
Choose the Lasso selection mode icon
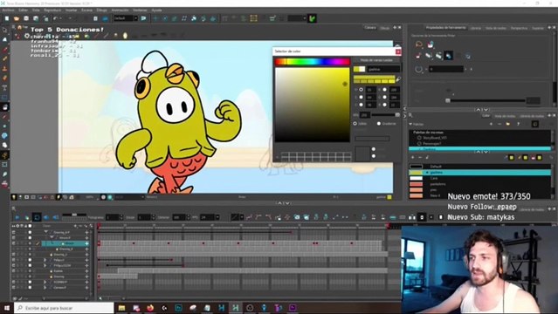(x=419, y=44)
